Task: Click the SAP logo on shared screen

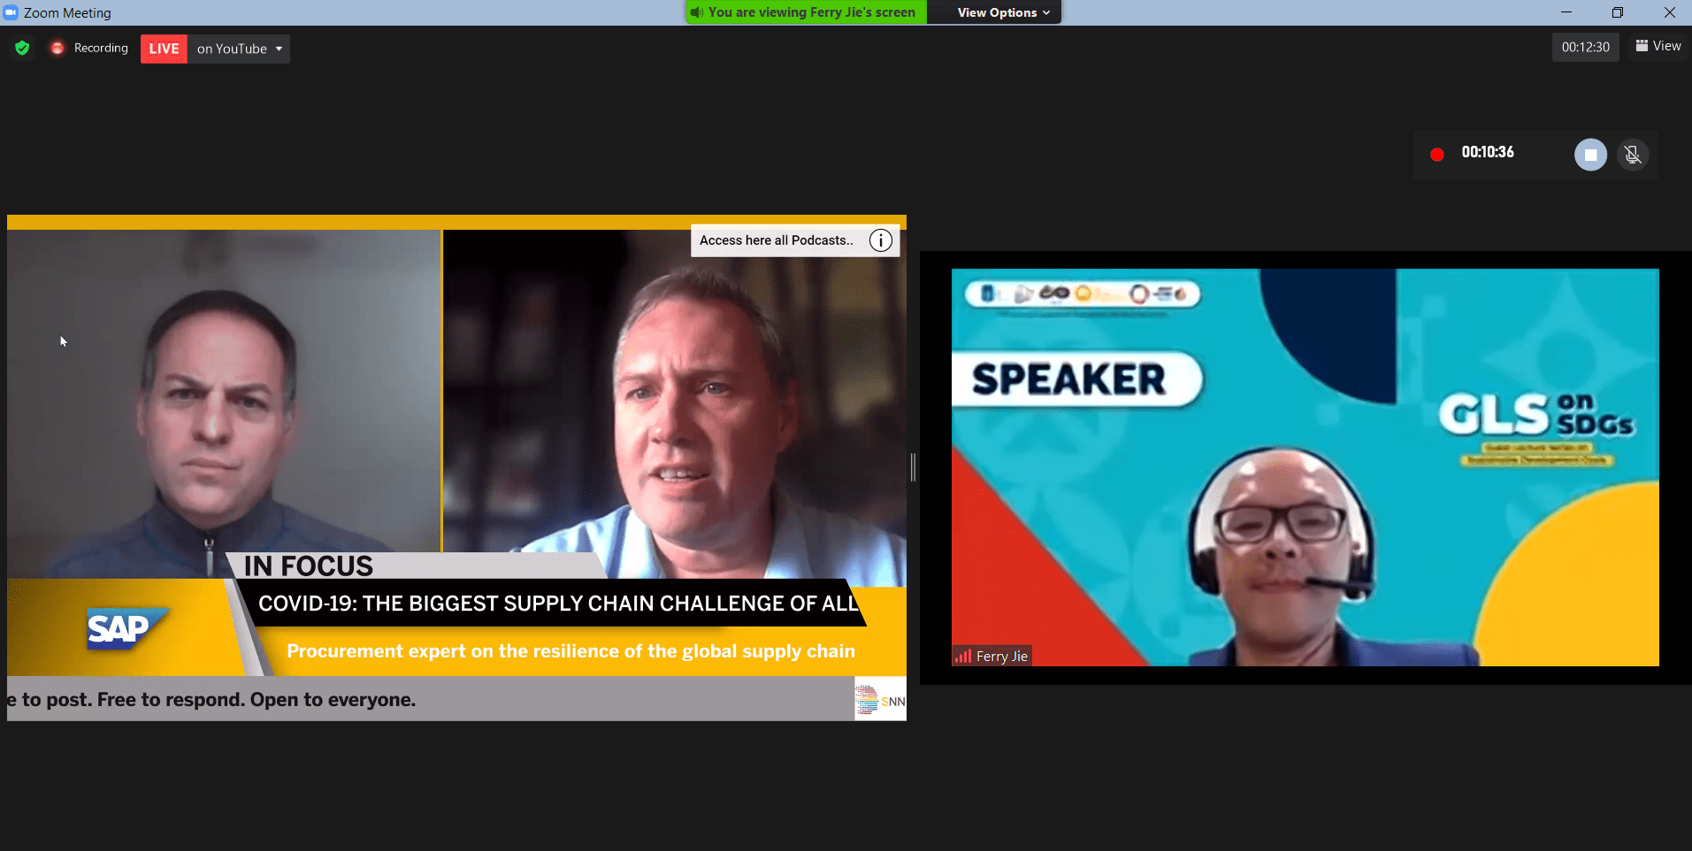Action: click(x=122, y=628)
